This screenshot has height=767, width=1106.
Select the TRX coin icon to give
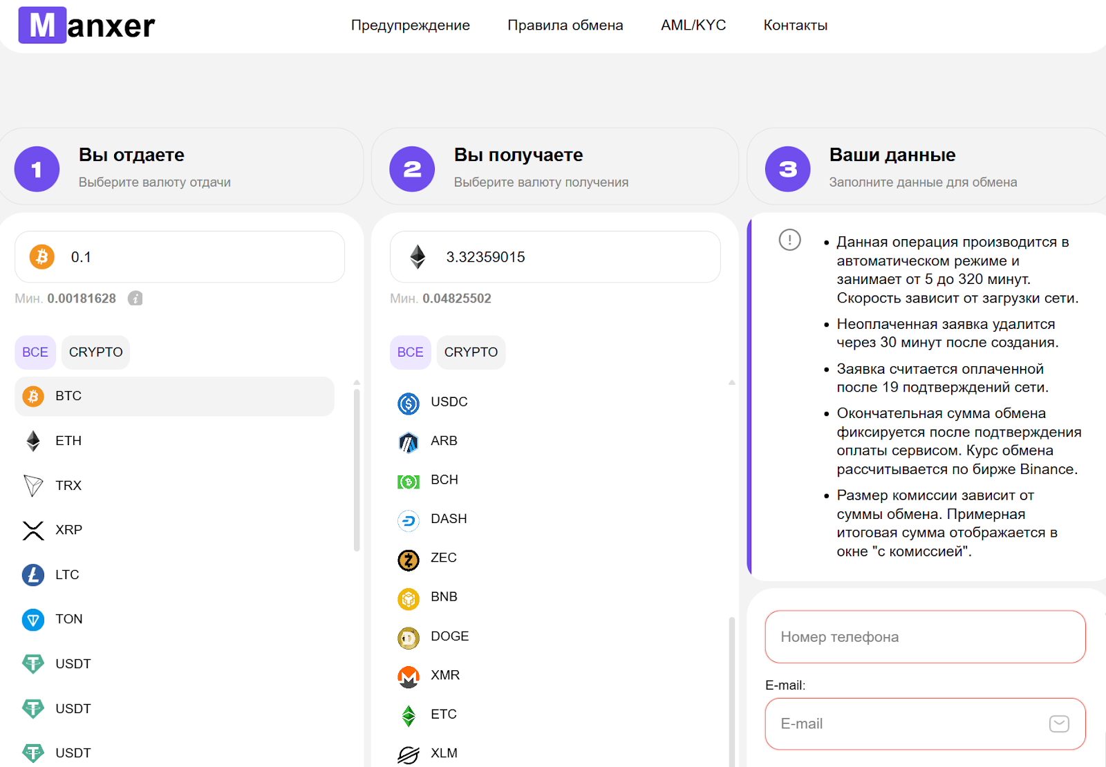tap(33, 486)
